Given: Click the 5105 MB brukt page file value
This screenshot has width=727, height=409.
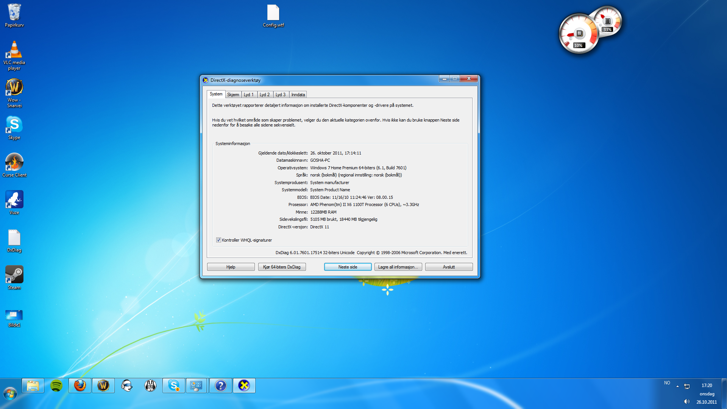Looking at the screenshot, I should point(344,219).
